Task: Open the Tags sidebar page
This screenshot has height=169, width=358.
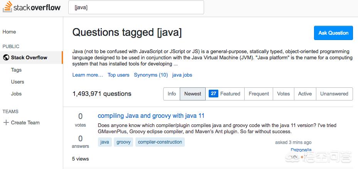Action: [16, 70]
